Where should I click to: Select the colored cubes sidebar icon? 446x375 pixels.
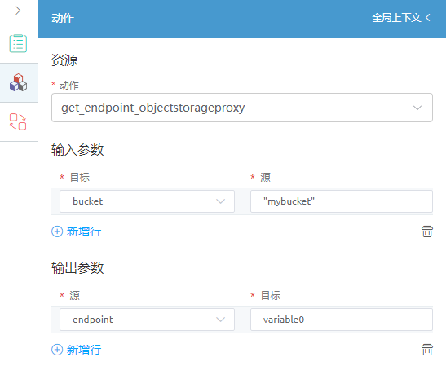pyautogui.click(x=18, y=82)
